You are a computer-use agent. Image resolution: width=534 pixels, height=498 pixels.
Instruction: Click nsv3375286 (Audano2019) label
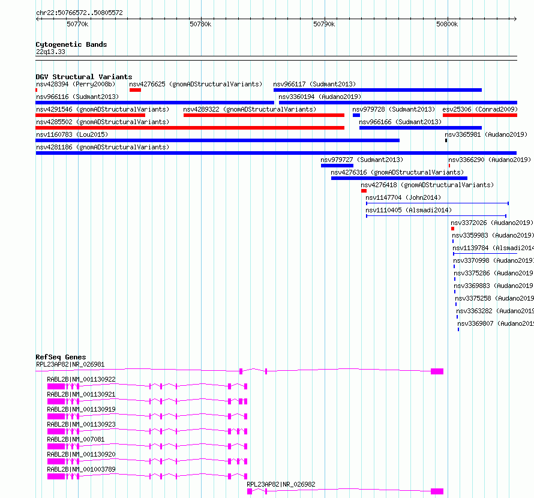click(x=494, y=273)
